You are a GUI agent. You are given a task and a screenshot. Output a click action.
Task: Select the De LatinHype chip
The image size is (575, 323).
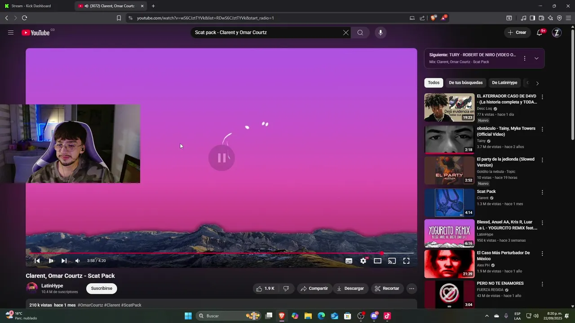coord(504,83)
